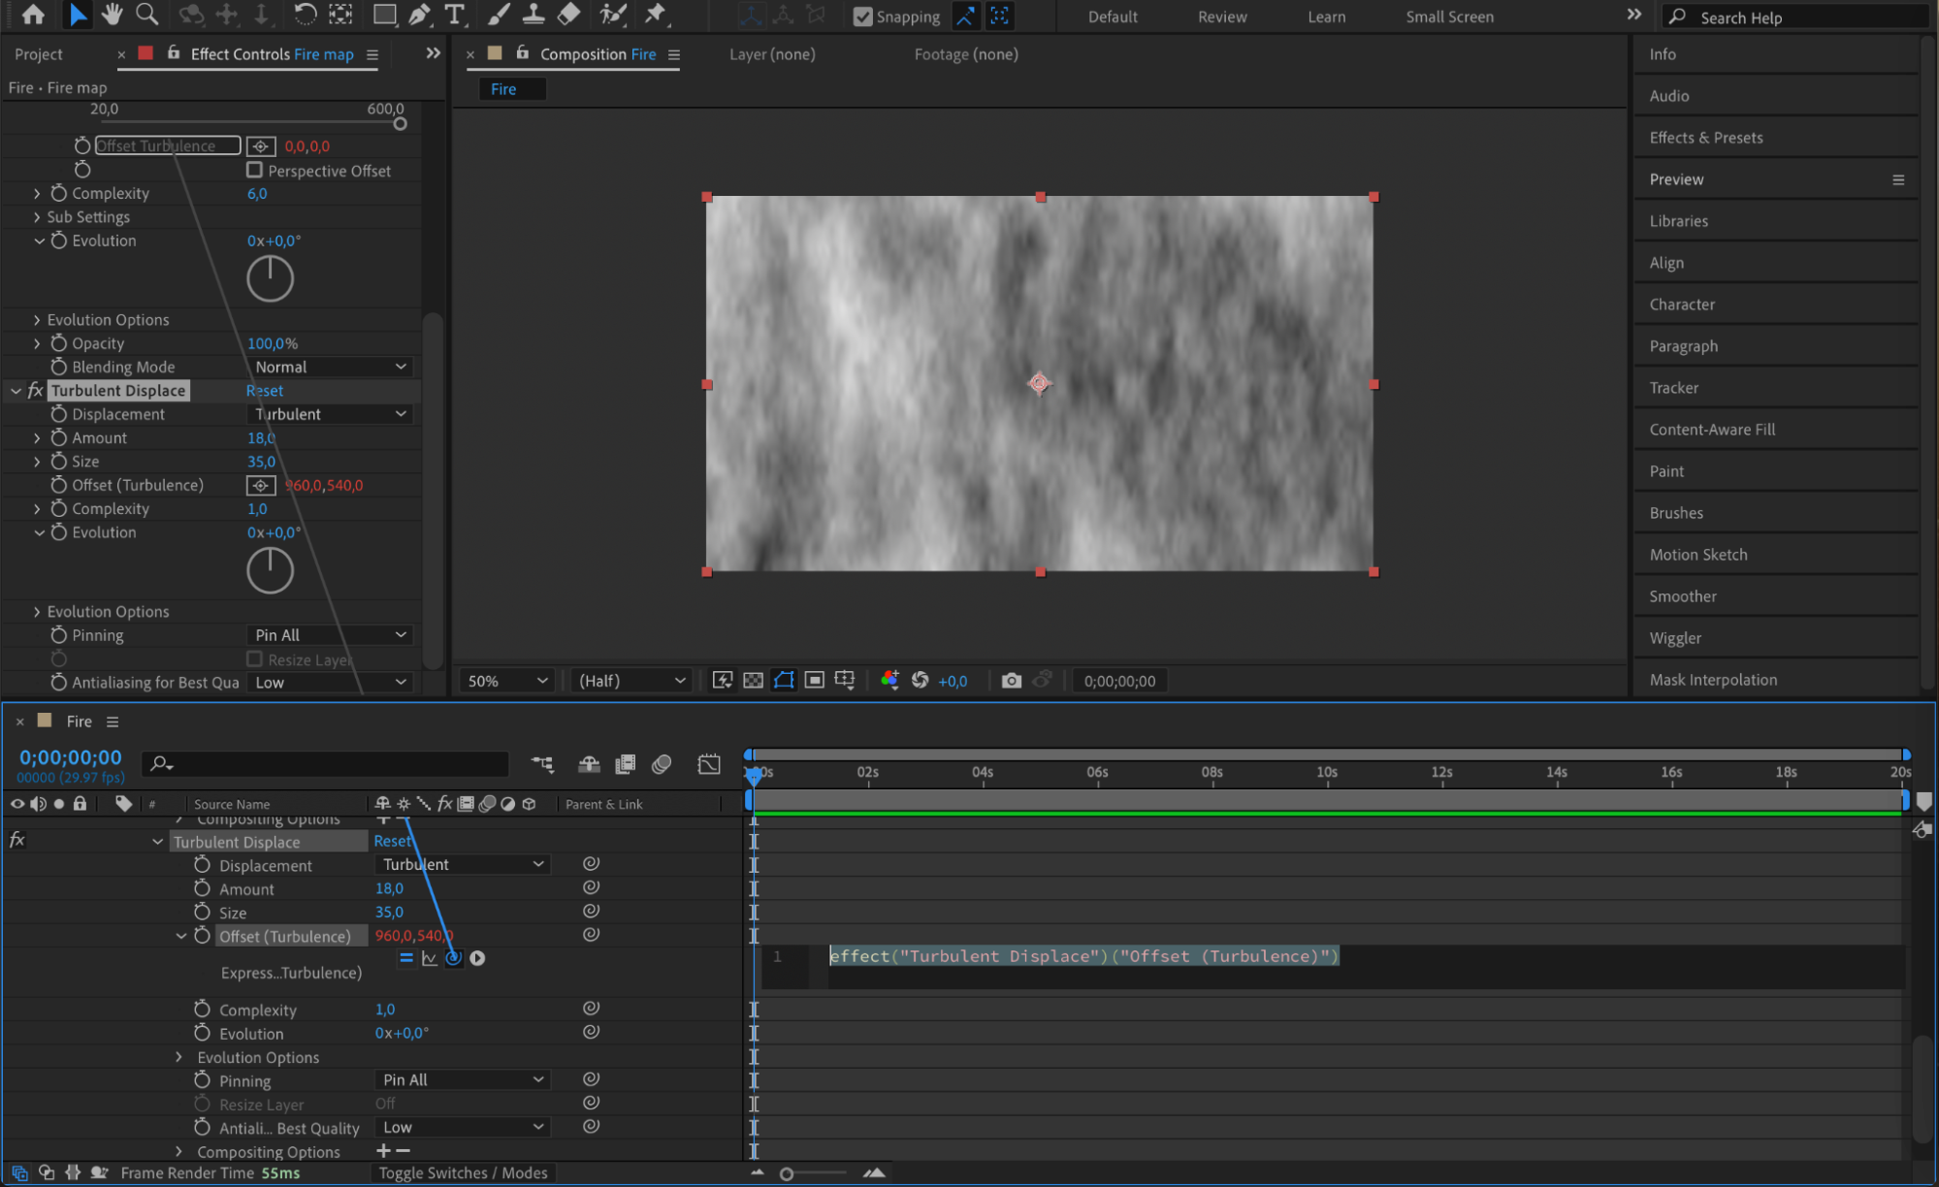This screenshot has width=1939, height=1187.
Task: Click the Home icon
Action: click(x=33, y=15)
